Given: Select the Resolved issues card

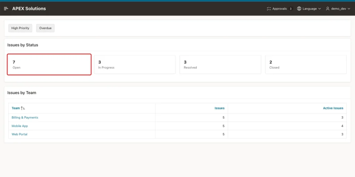Looking at the screenshot, I should click(220, 64).
